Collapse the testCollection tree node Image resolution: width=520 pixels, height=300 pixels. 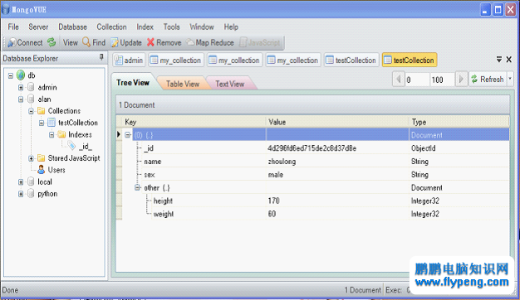coord(42,123)
